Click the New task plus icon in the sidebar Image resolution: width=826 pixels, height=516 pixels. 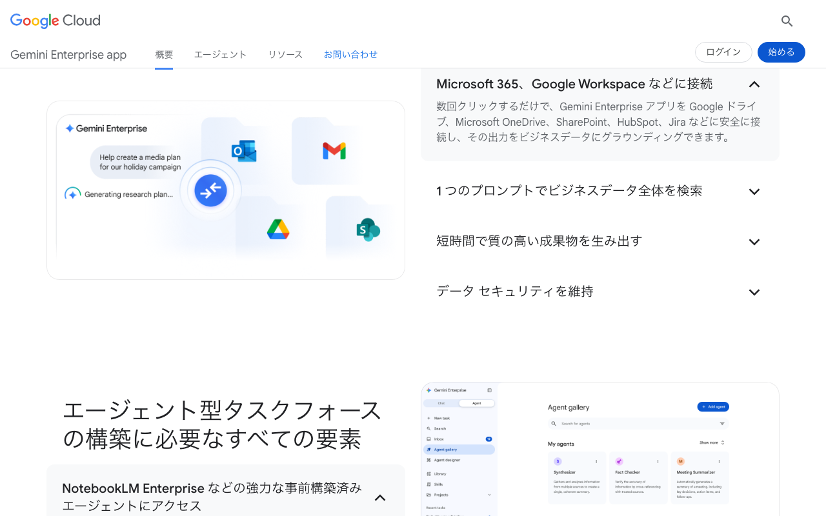click(x=428, y=418)
